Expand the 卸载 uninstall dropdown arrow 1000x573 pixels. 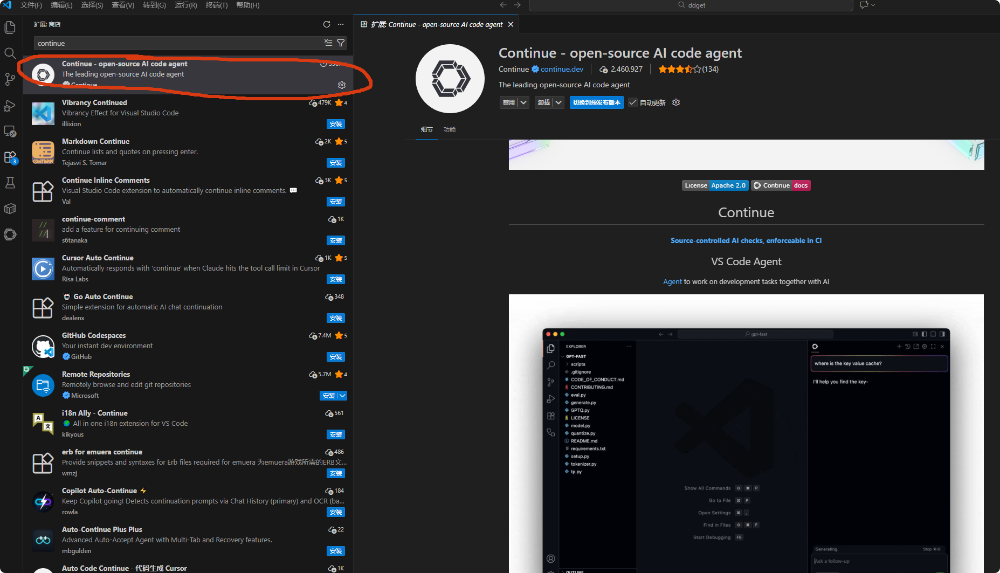tap(558, 102)
